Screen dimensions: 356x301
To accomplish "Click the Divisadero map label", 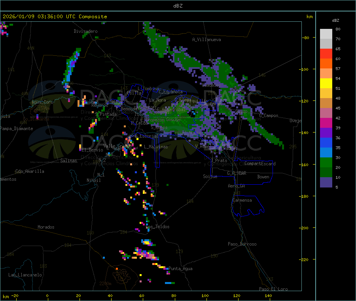I will [85, 31].
